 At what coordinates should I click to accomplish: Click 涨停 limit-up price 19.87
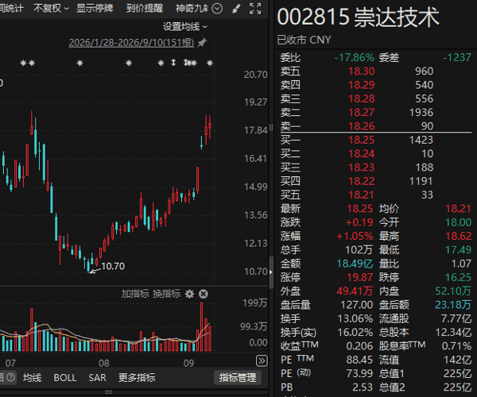(x=360, y=277)
